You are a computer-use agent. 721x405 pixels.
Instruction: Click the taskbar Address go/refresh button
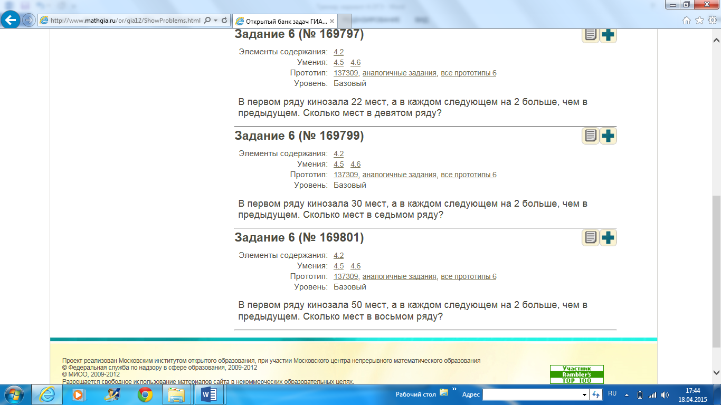tap(596, 394)
